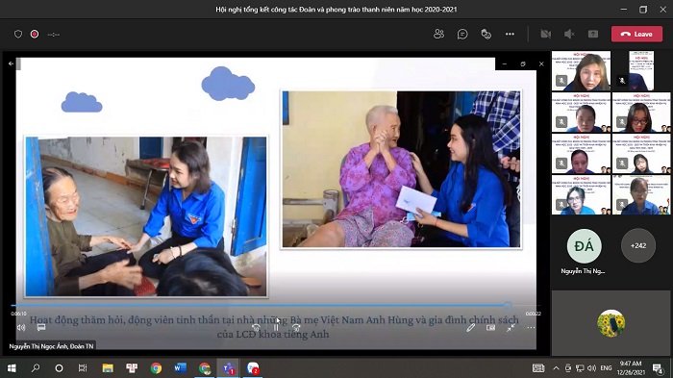673x378 pixels.
Task: Open the Windows notification center
Action: click(658, 368)
